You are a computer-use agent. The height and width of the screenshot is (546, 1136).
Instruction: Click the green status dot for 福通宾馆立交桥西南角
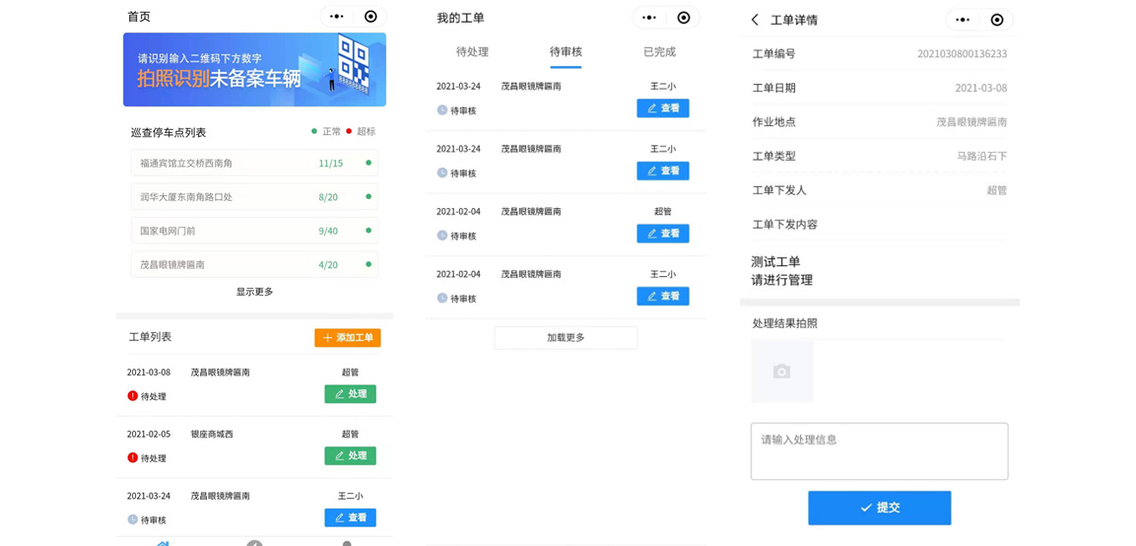pos(368,163)
